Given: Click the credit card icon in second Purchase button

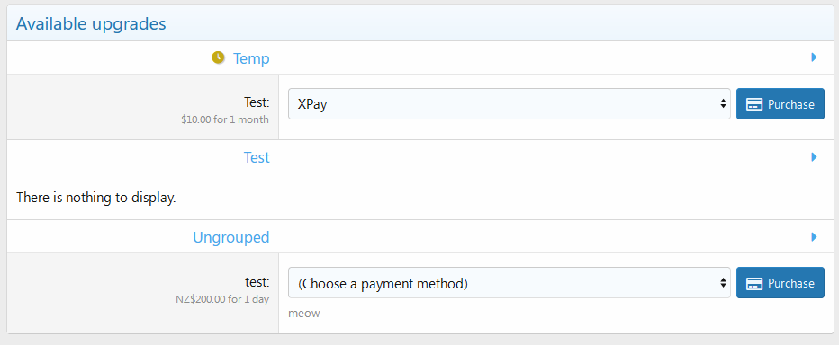Looking at the screenshot, I should (754, 283).
